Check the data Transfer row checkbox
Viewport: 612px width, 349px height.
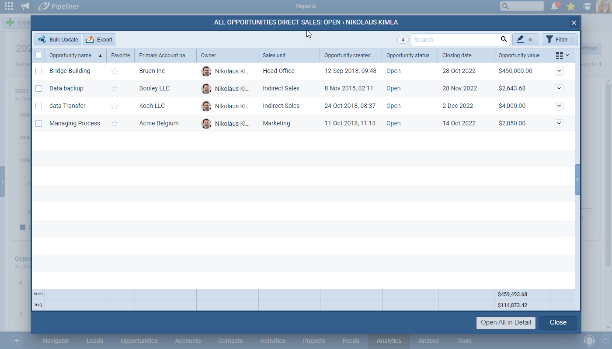(38, 106)
